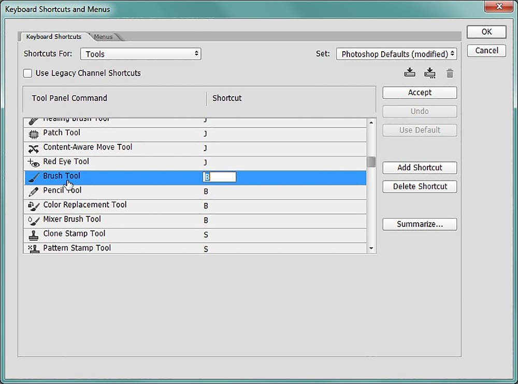Click the Pencil Tool shortcut B
The height and width of the screenshot is (384, 518).
click(206, 191)
